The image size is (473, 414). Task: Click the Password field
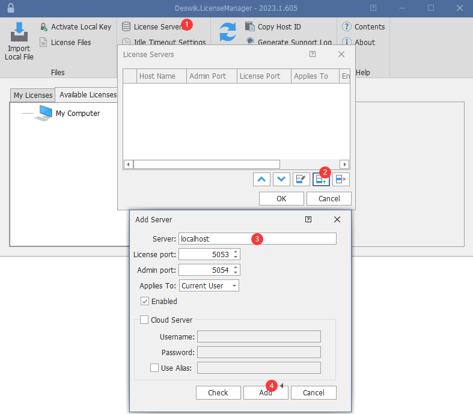[x=259, y=353]
